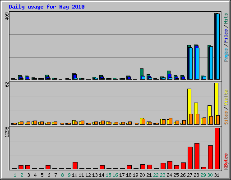Click day label 25 on x-axis

point(176,175)
